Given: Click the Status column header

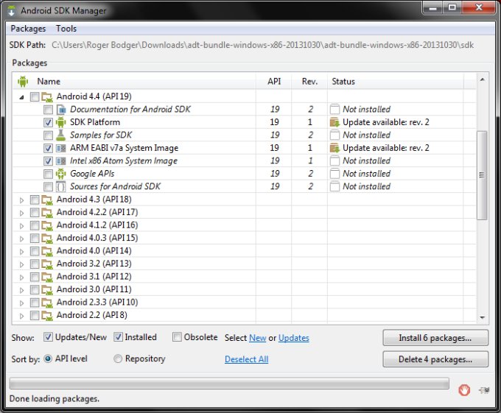Looking at the screenshot, I should coord(395,82).
